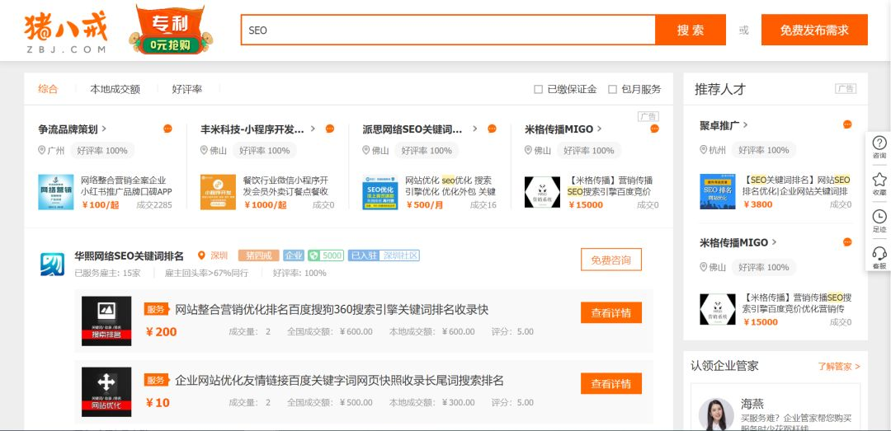Open 网站优化 black service thumbnail
The height and width of the screenshot is (431, 891).
click(x=106, y=391)
